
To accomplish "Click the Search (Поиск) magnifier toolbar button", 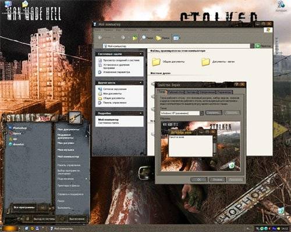I will [x=147, y=38].
